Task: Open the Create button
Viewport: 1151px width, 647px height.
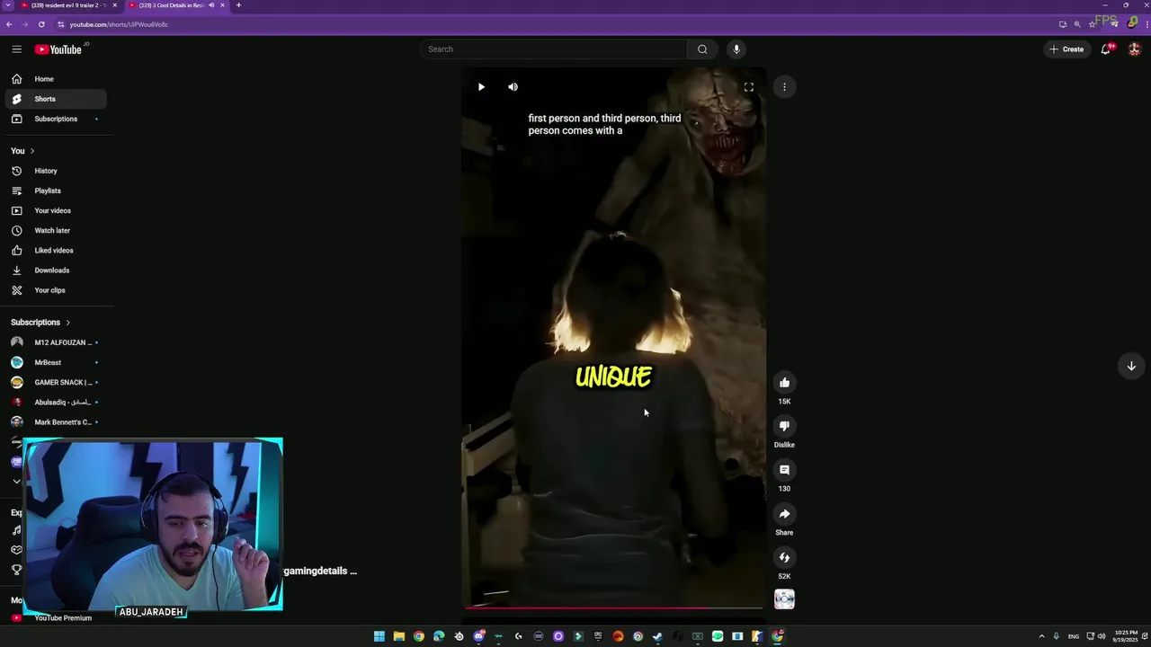Action: coord(1066,49)
